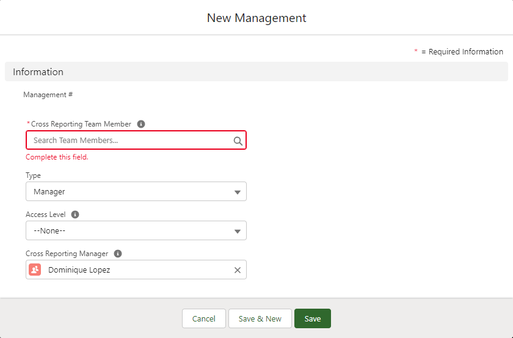Screen dimensions: 513x338
Task: Click the New Management dialog title
Action: click(x=256, y=18)
